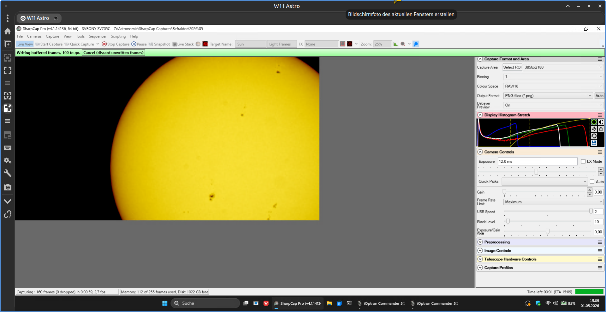606x312 pixels.
Task: Open the Scripting menu
Action: pos(118,36)
